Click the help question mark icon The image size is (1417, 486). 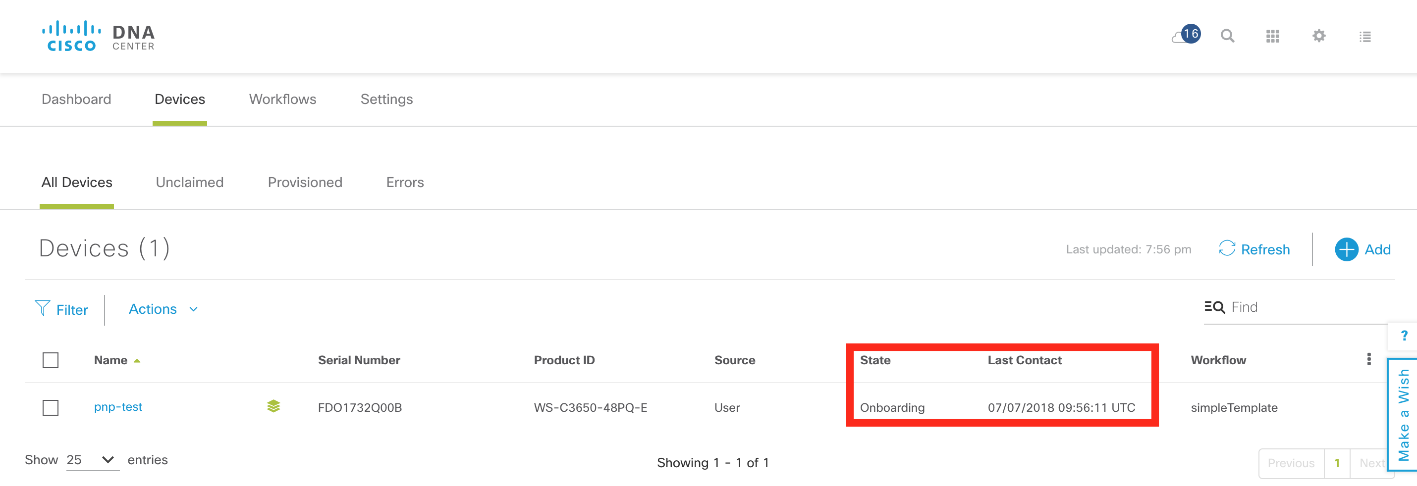pos(1404,336)
